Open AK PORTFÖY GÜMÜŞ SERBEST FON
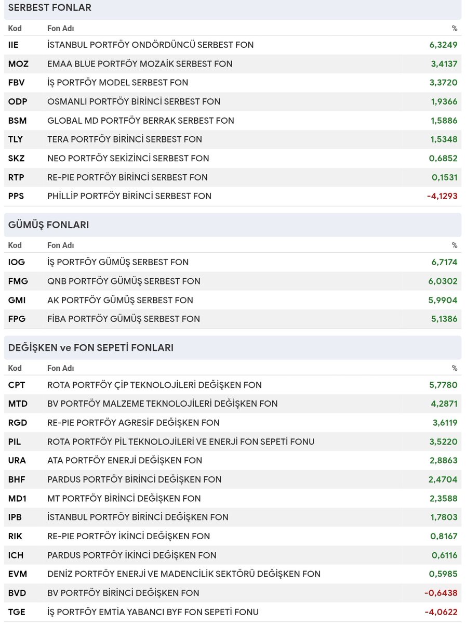The width and height of the screenshot is (466, 624). tap(120, 300)
